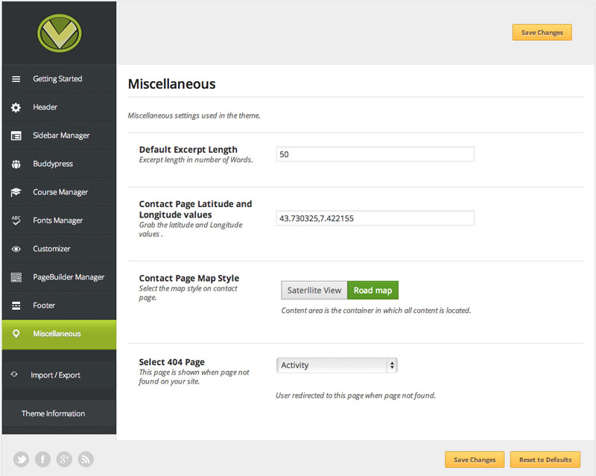Open the Twitter social icon

[22, 460]
